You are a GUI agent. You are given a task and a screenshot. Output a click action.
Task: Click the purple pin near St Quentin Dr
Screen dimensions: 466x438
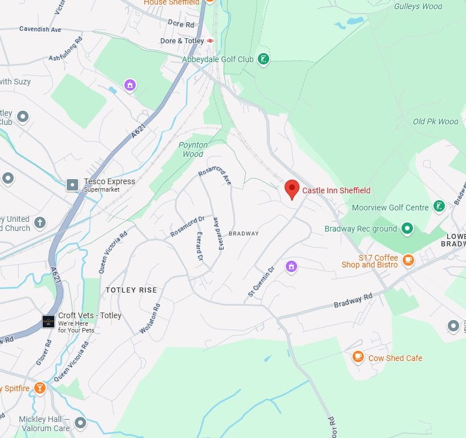pos(291,267)
